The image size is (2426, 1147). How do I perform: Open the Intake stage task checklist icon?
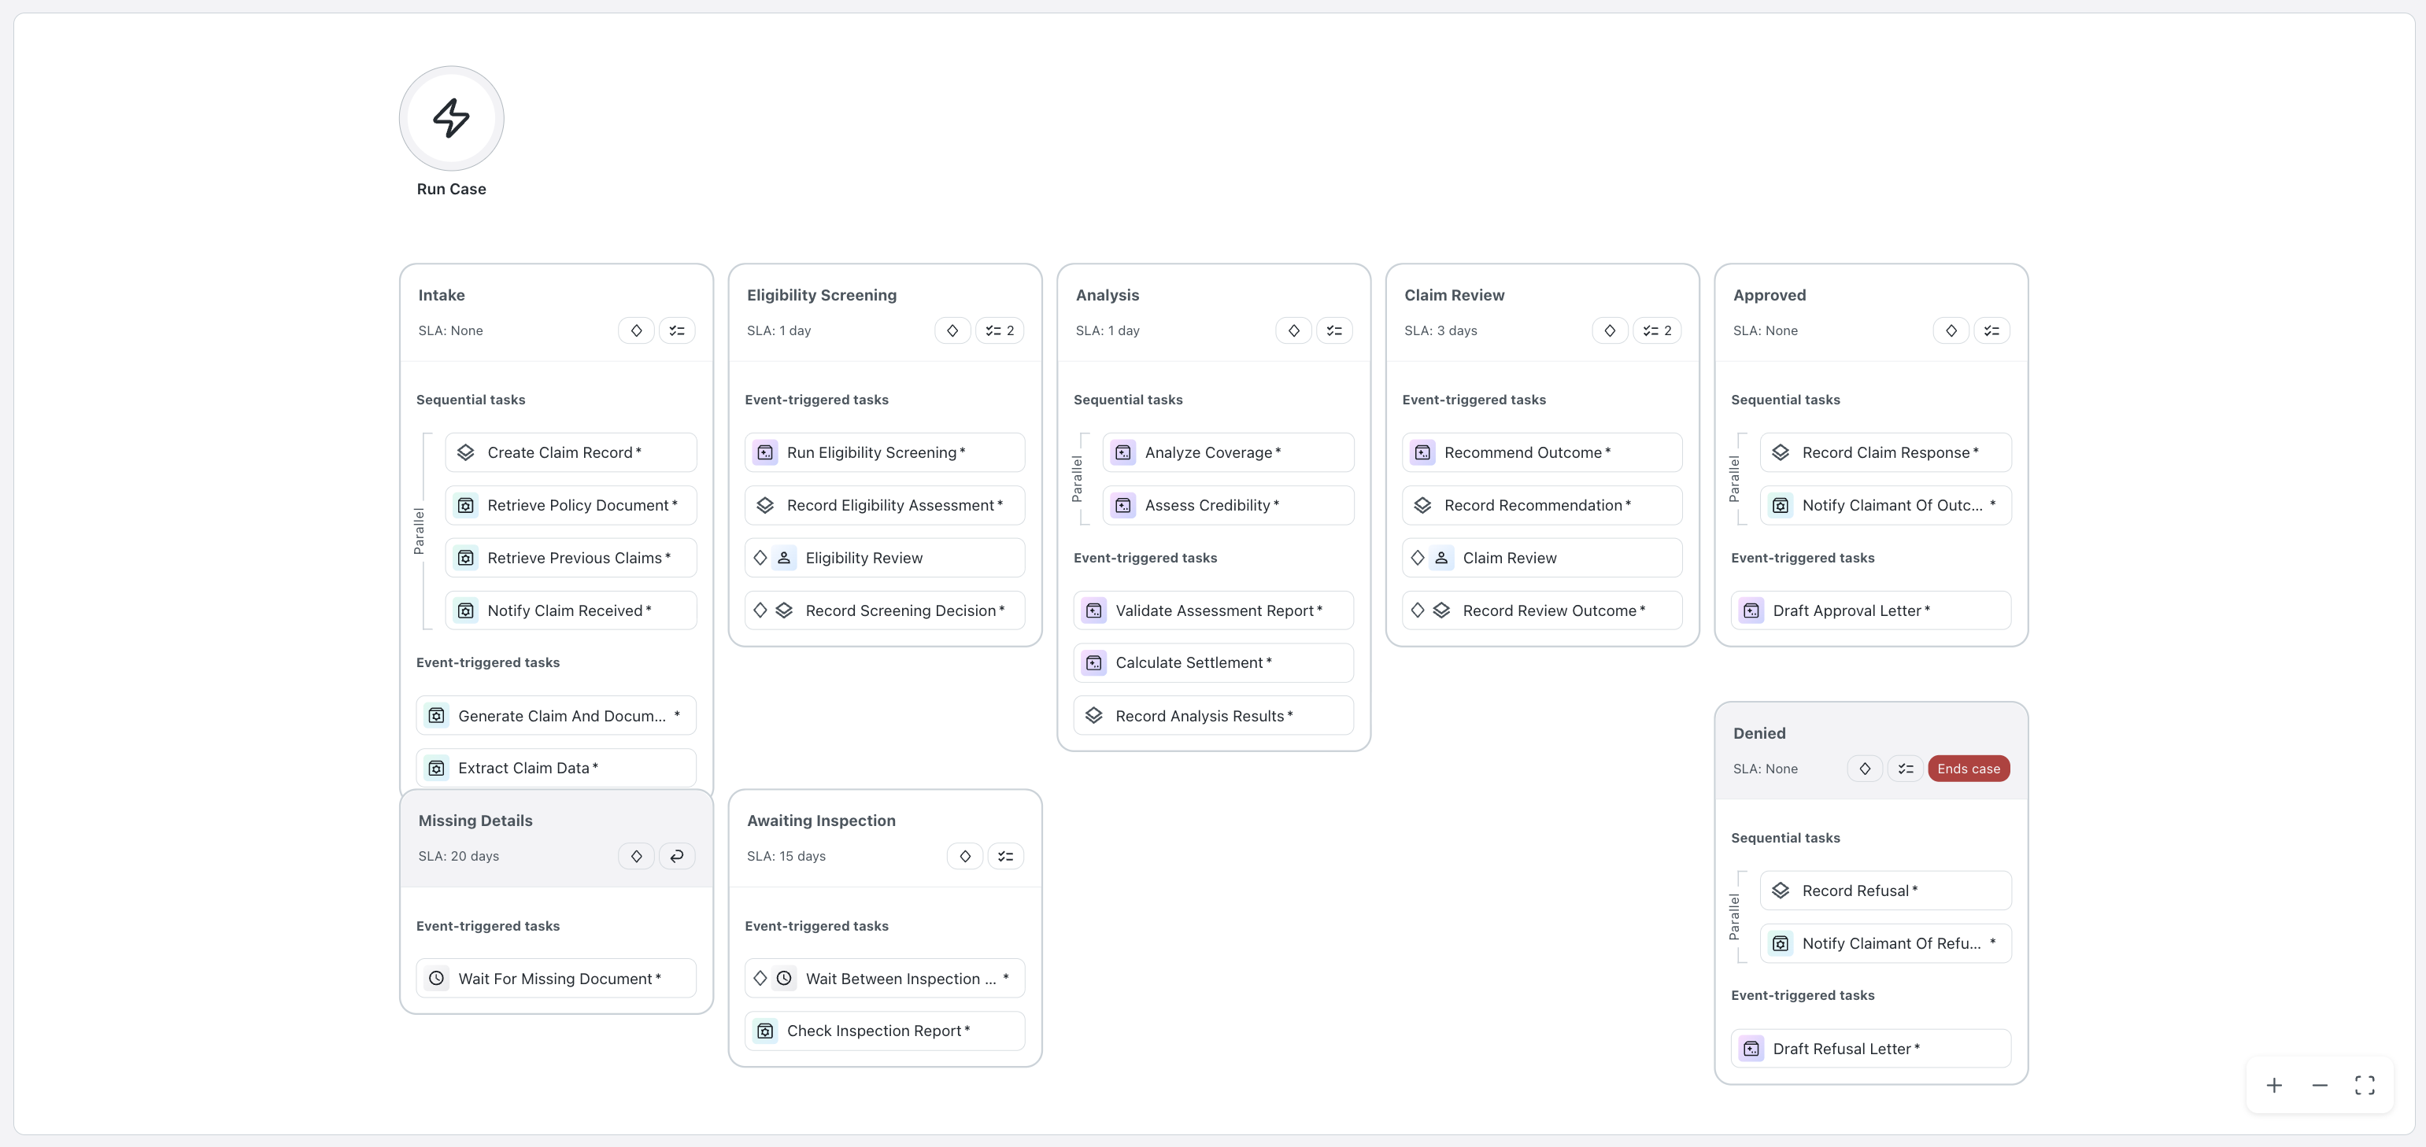coord(677,330)
